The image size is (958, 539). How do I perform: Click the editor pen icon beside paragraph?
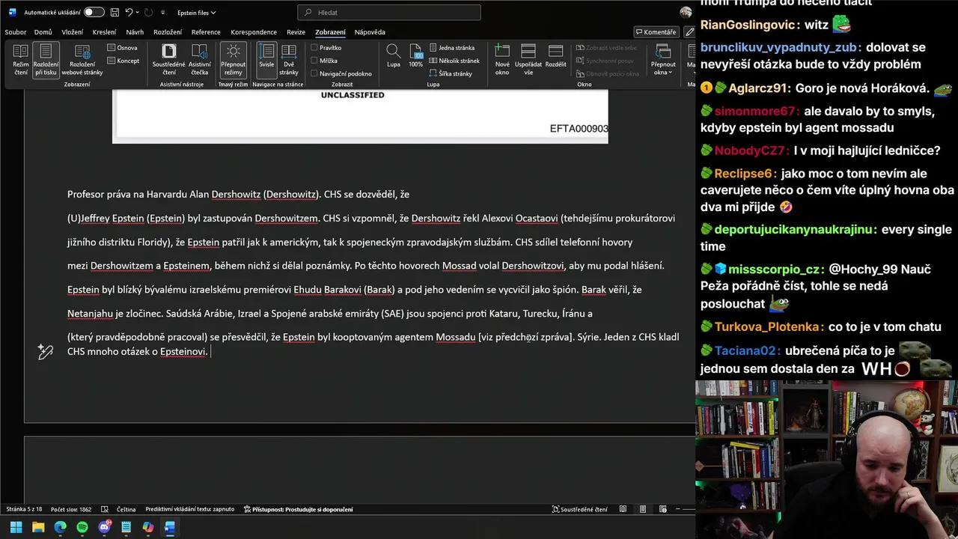coord(46,352)
